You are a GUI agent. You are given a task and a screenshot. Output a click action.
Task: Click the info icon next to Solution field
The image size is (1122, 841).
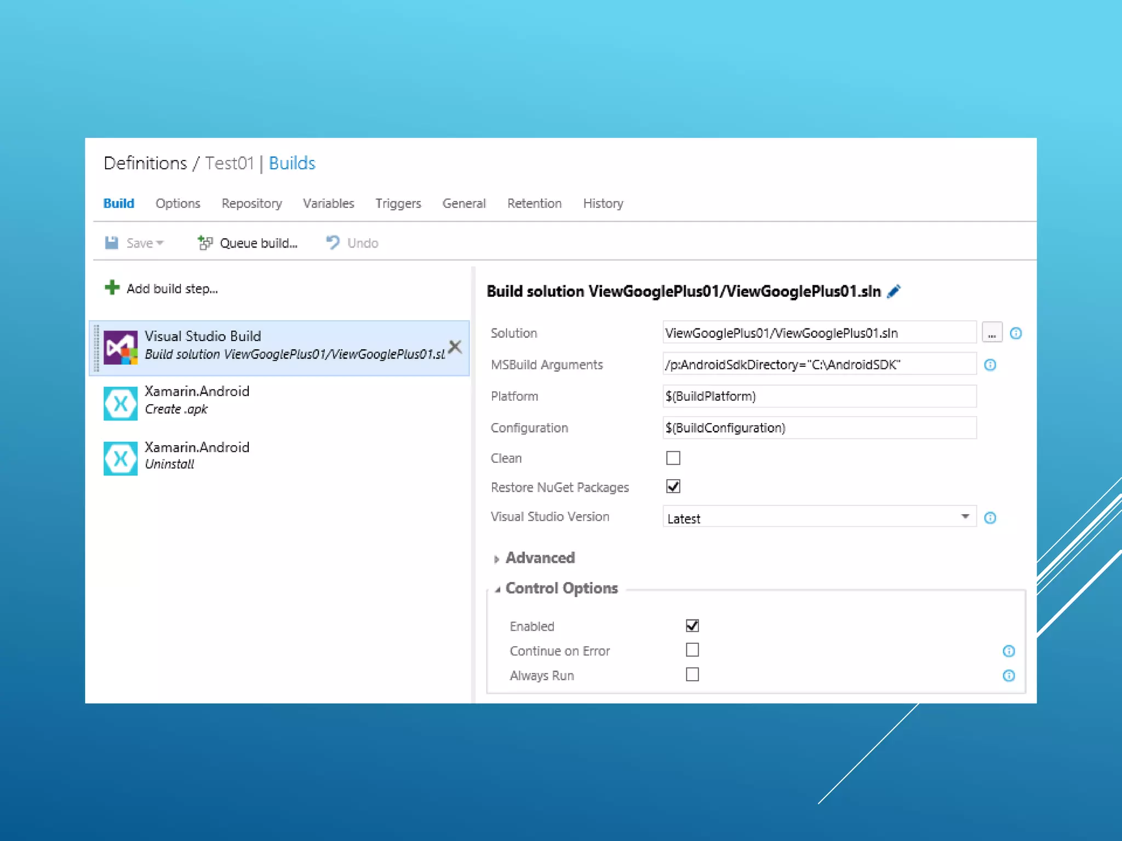tap(1015, 333)
